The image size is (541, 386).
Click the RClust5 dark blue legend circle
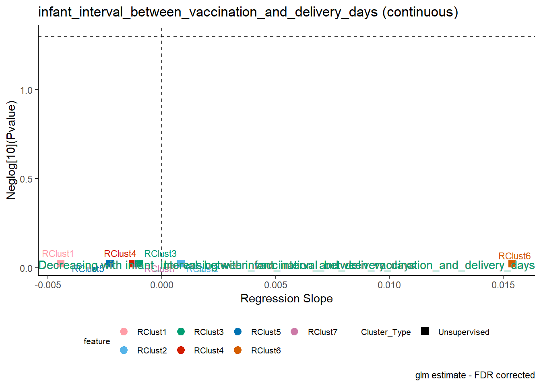click(x=237, y=332)
